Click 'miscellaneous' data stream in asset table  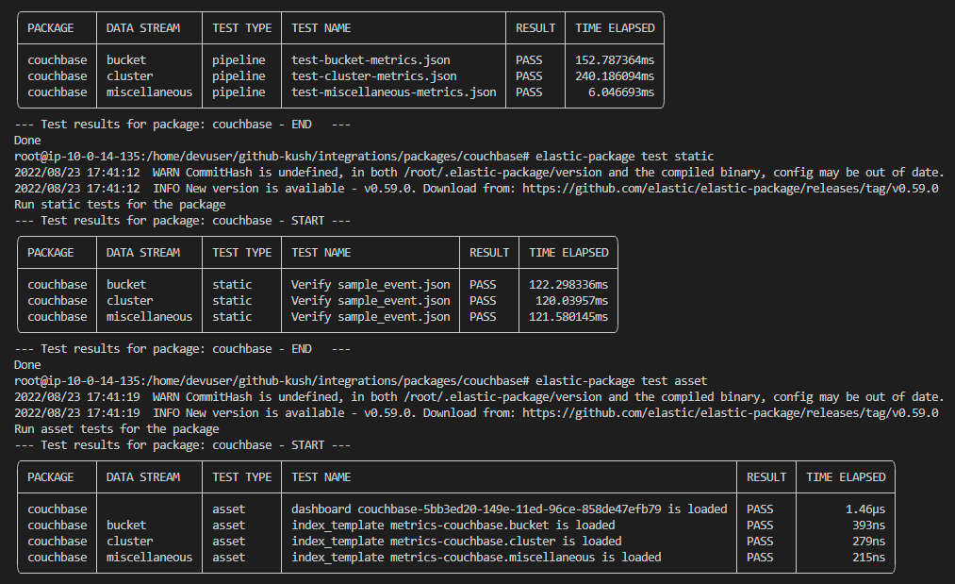149,558
